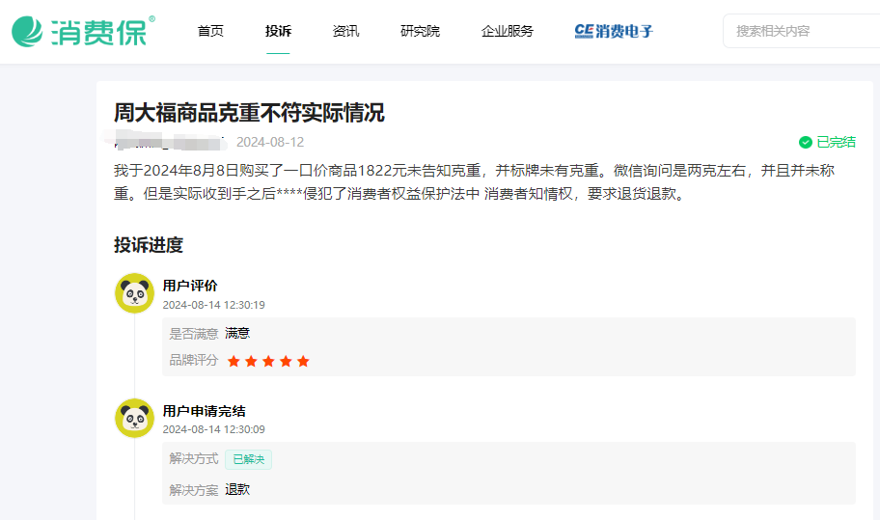Click the fifth brand rating star
This screenshot has height=520, width=880.
click(x=303, y=361)
